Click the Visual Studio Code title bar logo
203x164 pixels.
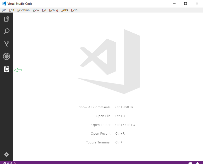pyautogui.click(x=4, y=4)
